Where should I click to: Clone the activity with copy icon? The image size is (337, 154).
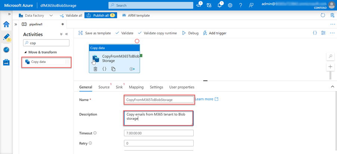tap(113, 69)
